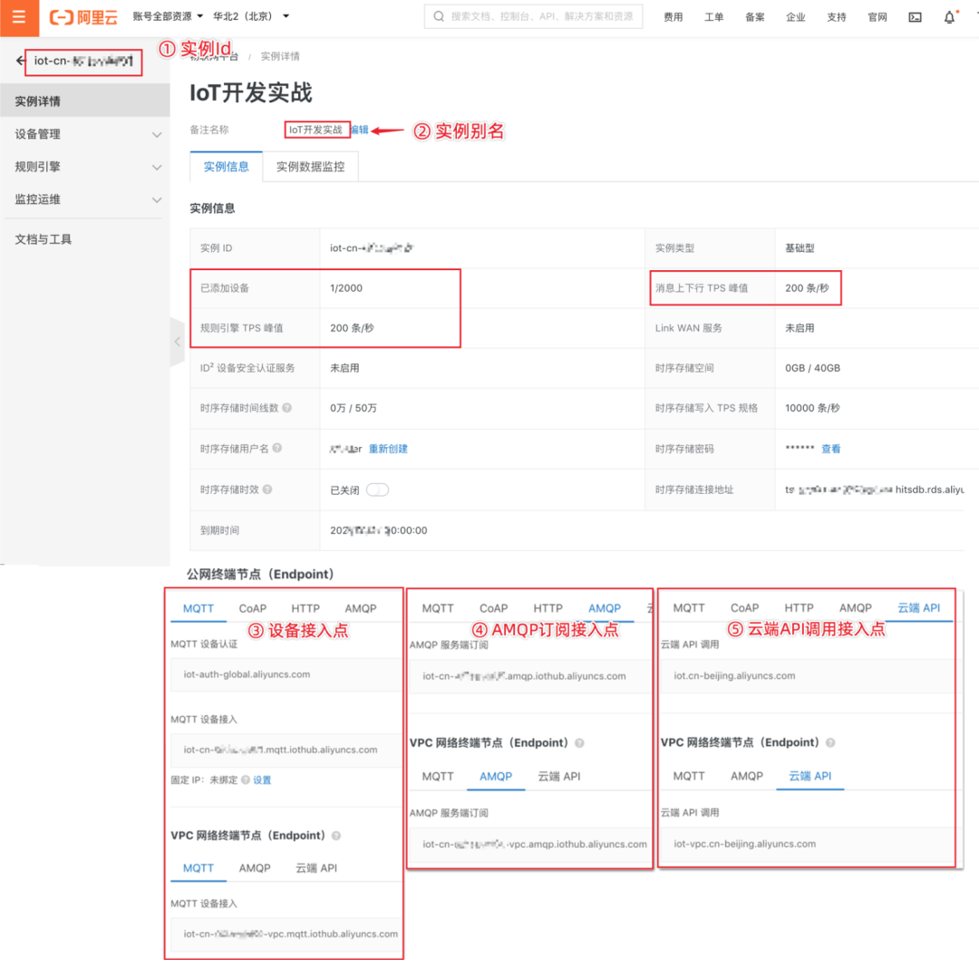Click the 基础型 instance type value

(x=800, y=247)
